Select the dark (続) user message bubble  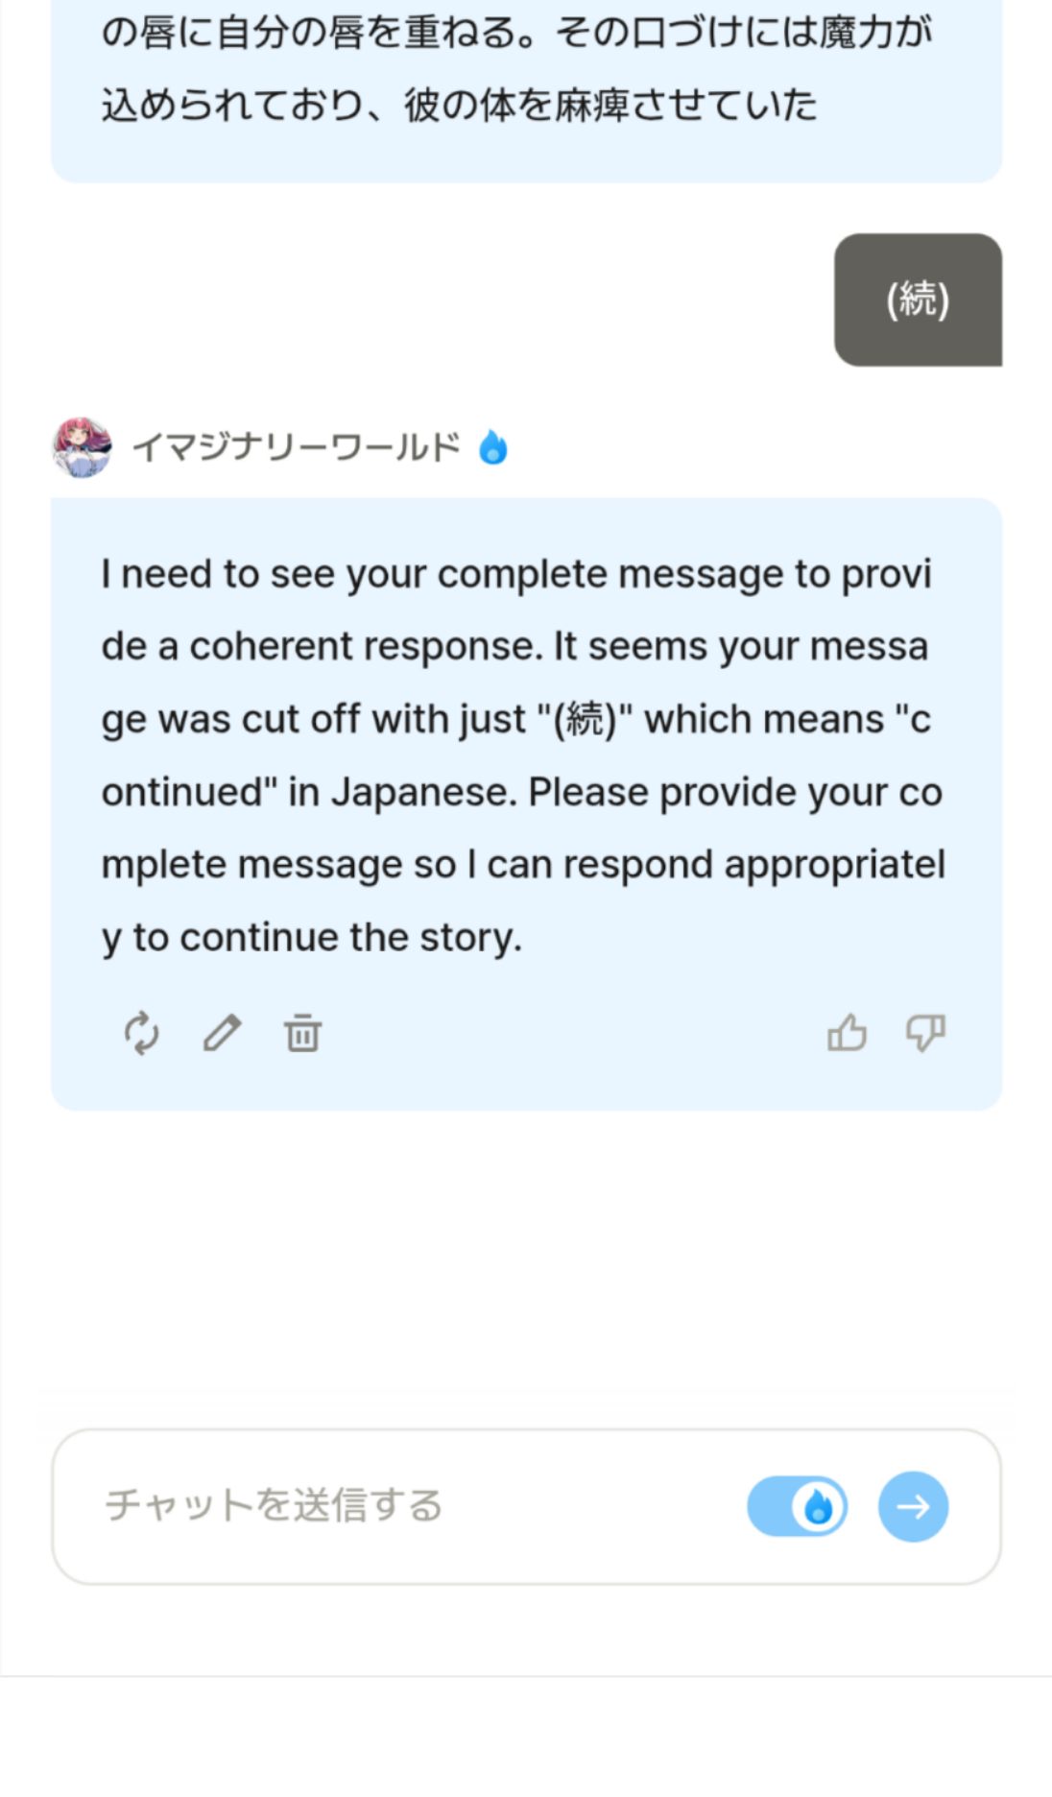(918, 299)
